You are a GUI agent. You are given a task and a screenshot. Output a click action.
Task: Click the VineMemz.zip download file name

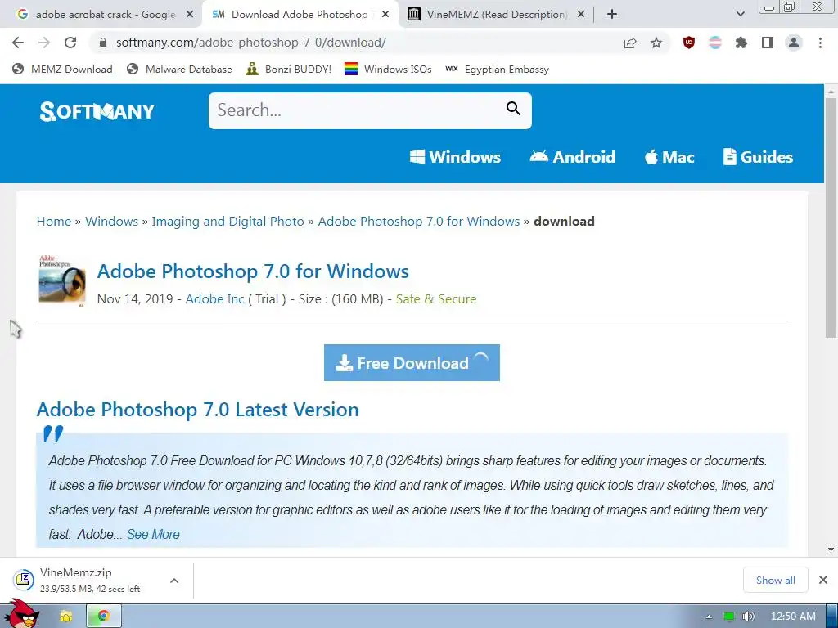click(76, 572)
